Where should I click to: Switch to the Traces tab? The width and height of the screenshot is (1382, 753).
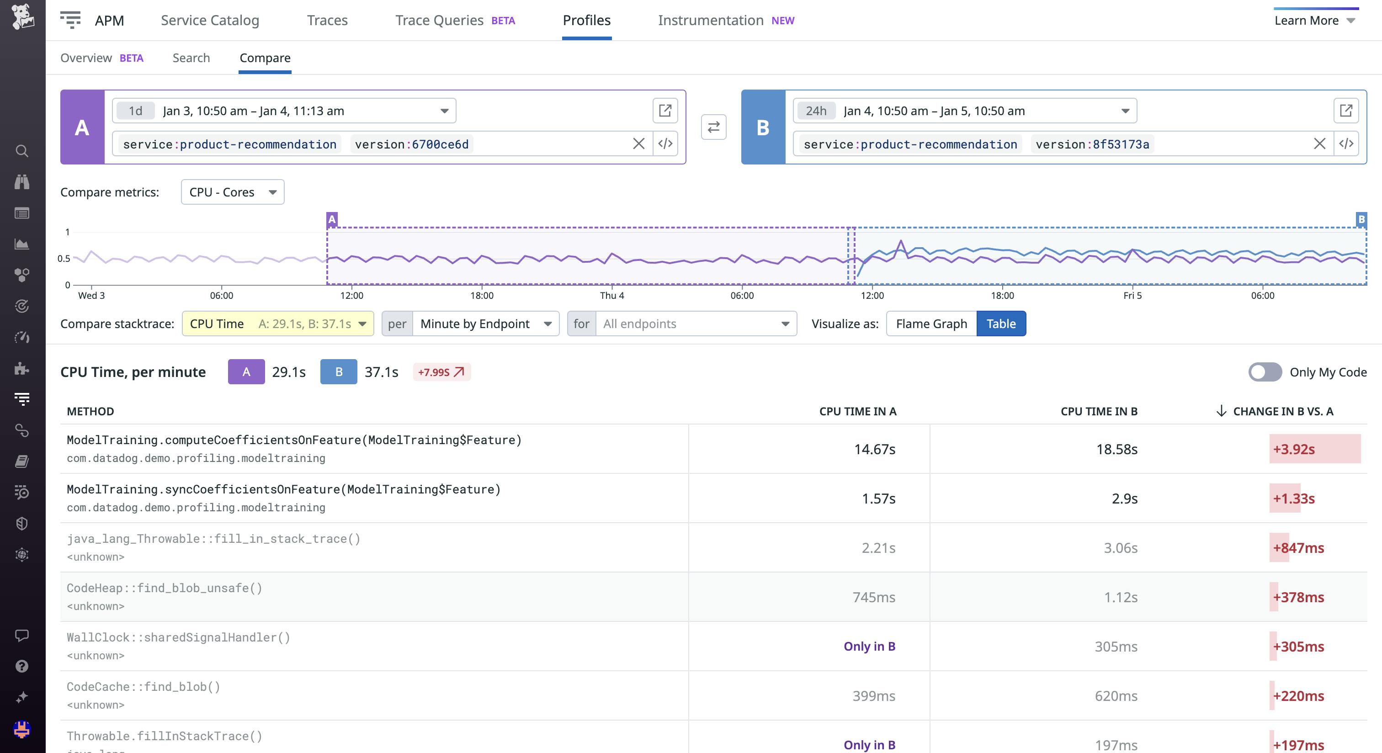point(327,21)
